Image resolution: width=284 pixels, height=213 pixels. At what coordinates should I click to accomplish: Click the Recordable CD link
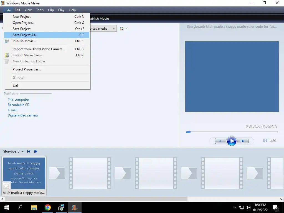pyautogui.click(x=19, y=105)
